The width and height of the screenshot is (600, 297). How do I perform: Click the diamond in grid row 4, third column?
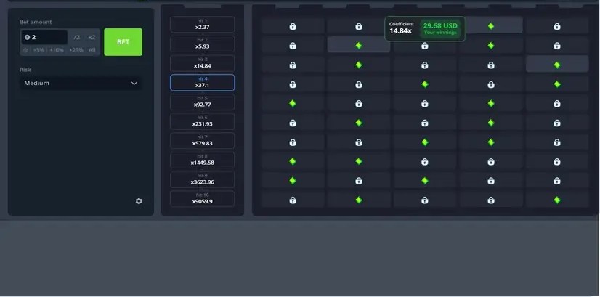[x=425, y=84]
